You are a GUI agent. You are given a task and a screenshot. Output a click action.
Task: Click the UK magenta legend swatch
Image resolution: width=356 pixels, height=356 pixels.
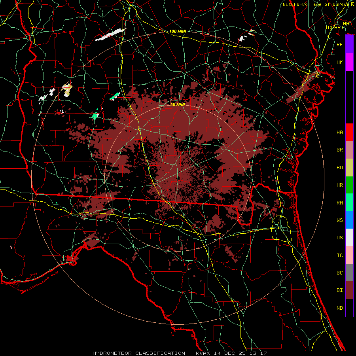point(349,62)
